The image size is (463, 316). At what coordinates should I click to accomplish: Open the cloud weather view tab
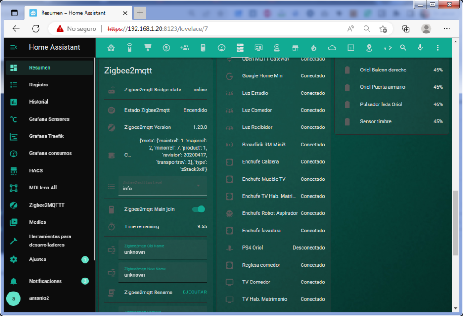332,47
